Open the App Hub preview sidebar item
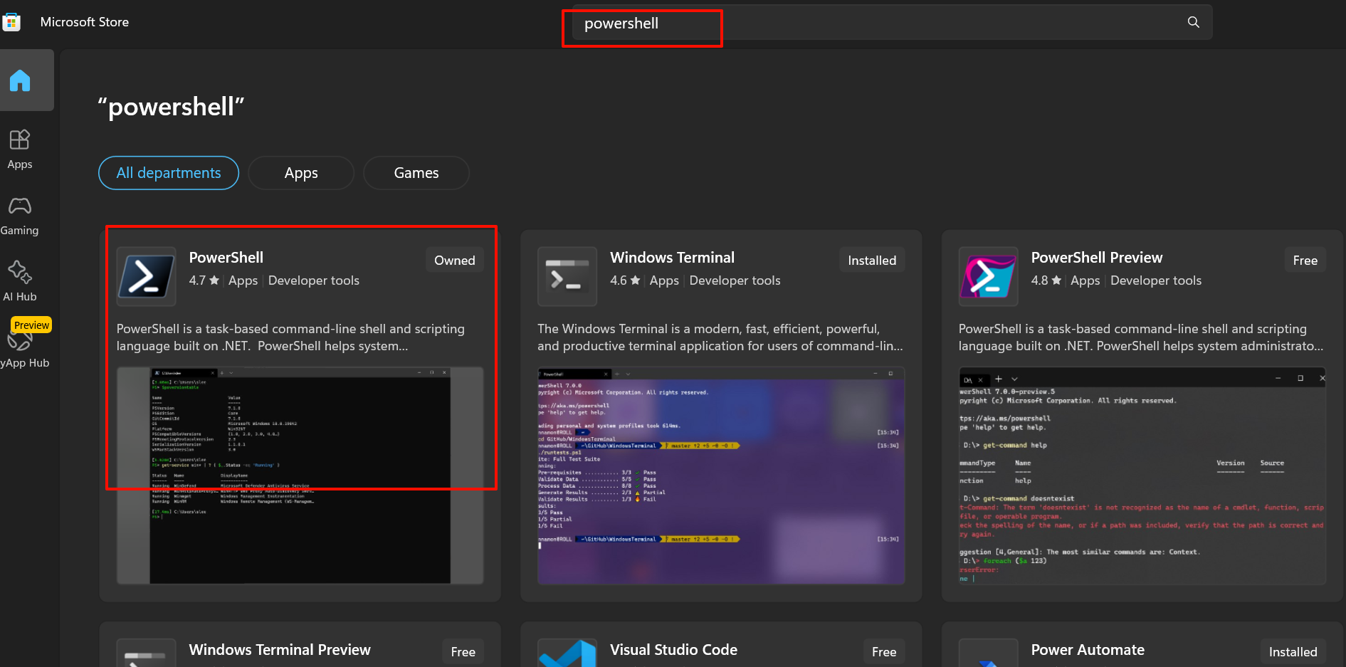1346x667 pixels. [x=24, y=344]
